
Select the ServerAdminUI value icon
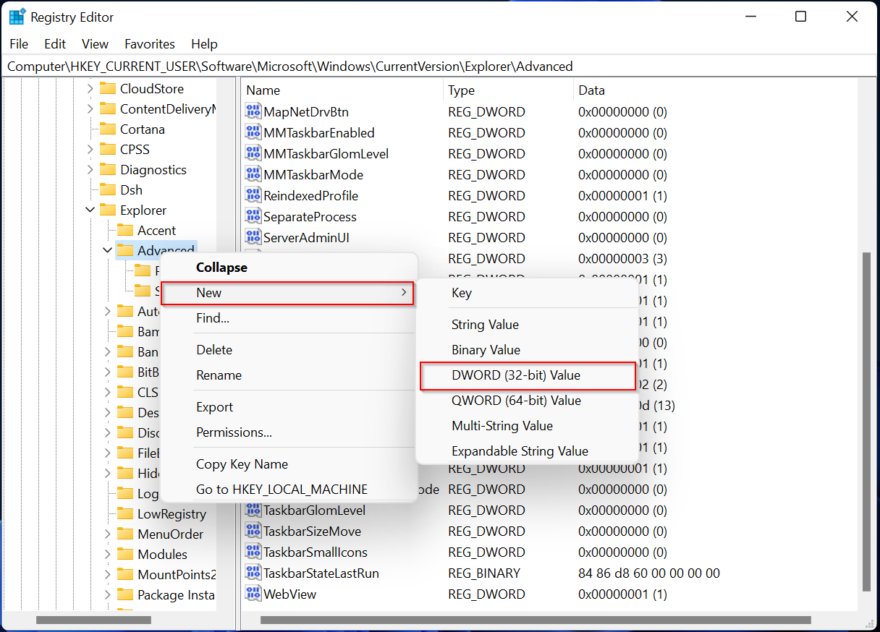click(x=253, y=237)
